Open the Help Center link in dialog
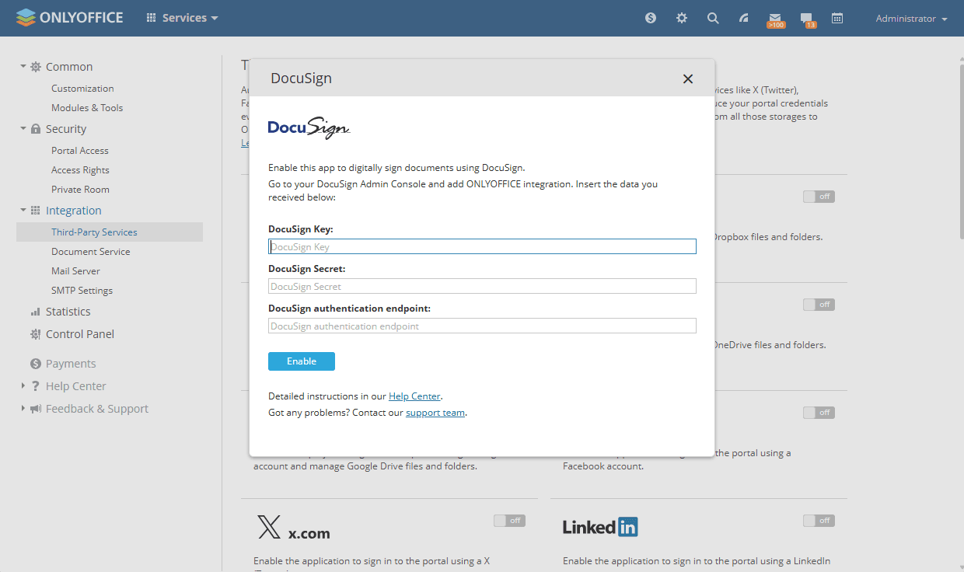Screen dimensions: 964x572 (414, 396)
